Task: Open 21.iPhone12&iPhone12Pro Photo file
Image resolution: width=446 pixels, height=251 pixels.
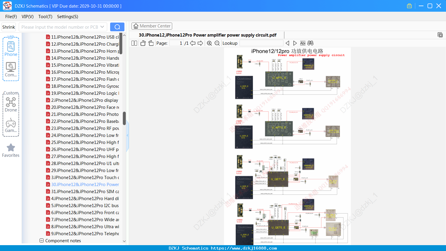Action: coord(85,114)
